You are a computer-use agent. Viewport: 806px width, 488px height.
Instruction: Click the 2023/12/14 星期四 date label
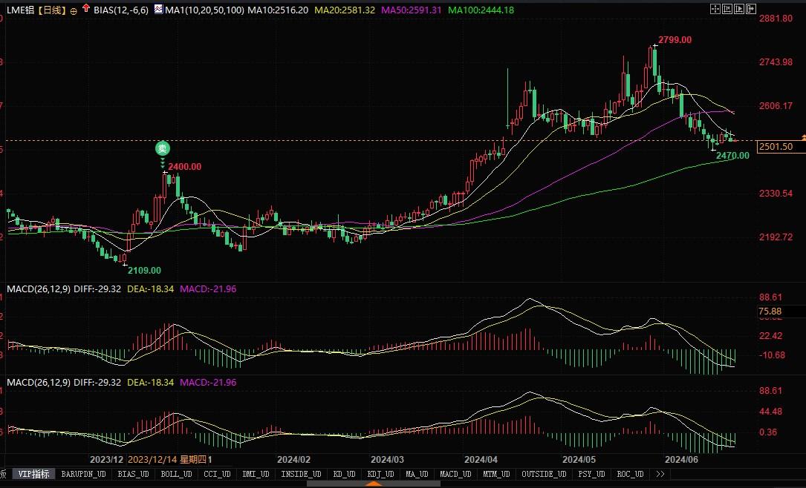166,460
